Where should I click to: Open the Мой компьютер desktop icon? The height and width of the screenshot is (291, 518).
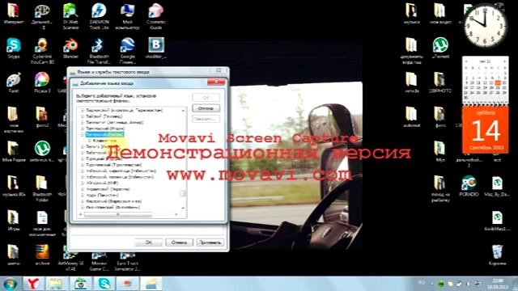[x=127, y=16]
